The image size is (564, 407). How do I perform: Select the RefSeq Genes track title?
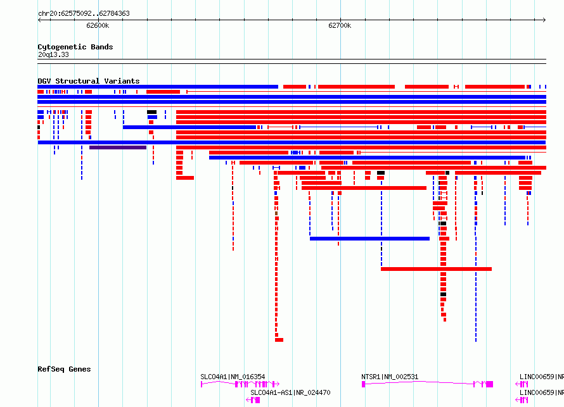tap(64, 369)
